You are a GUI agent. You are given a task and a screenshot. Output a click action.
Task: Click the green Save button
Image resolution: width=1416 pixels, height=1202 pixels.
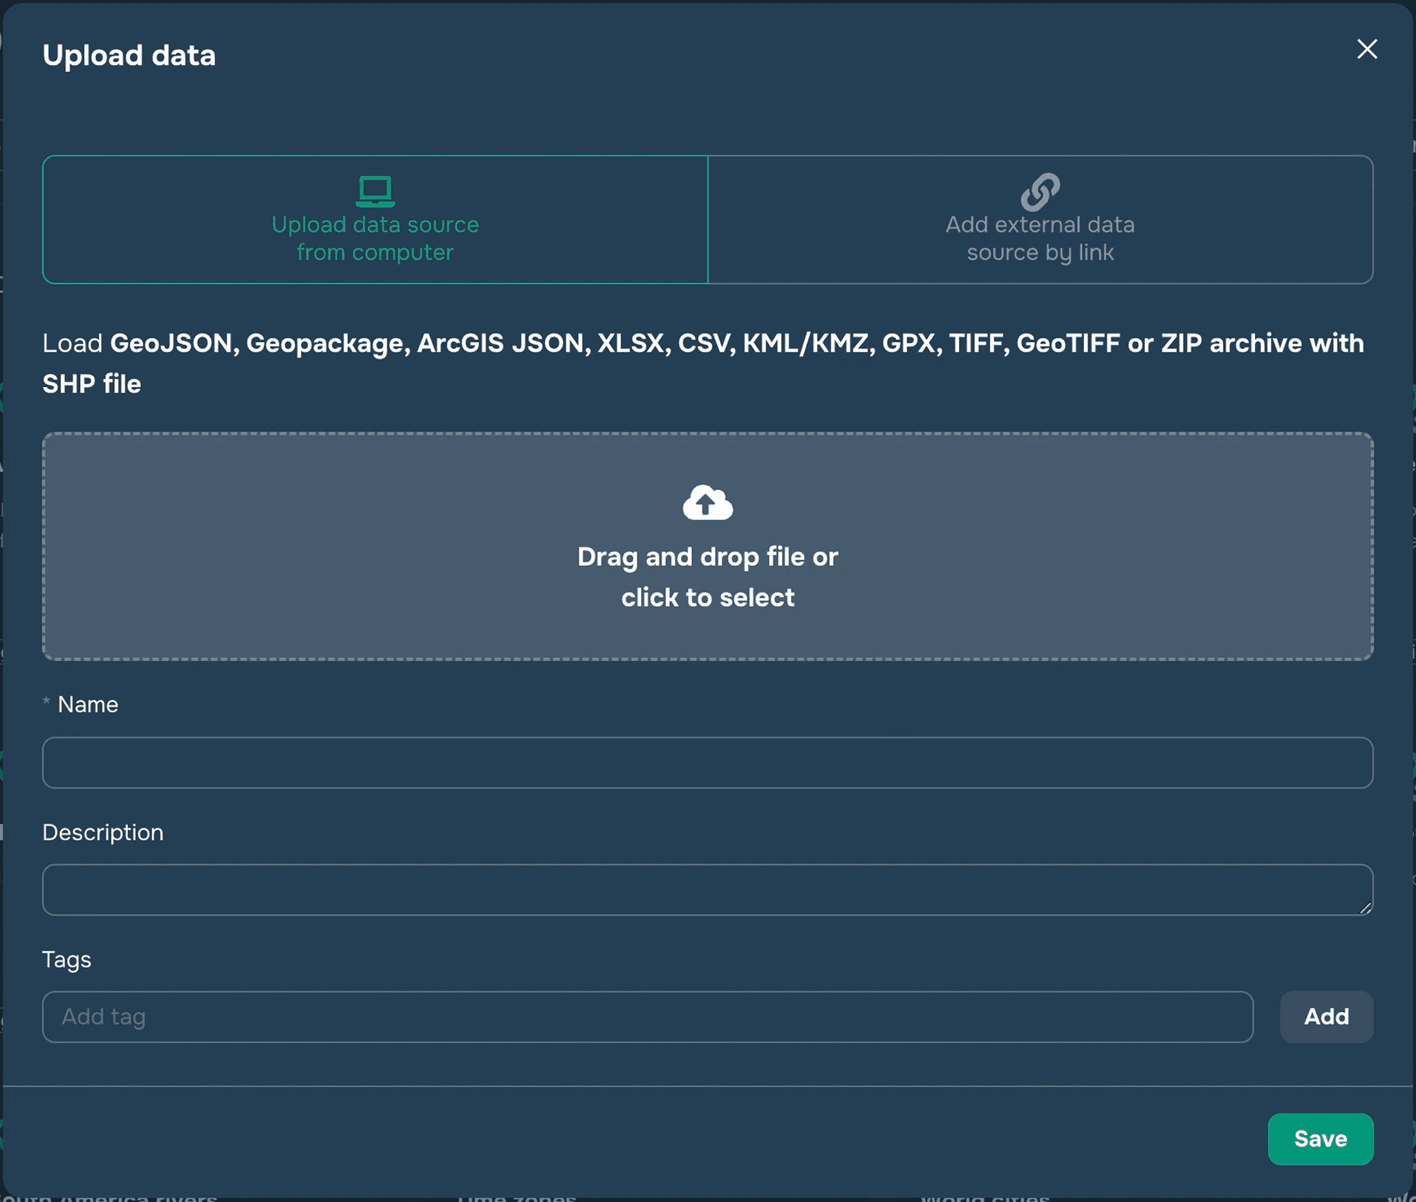click(1320, 1138)
